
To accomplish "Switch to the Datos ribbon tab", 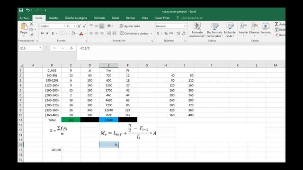I will coord(116,18).
